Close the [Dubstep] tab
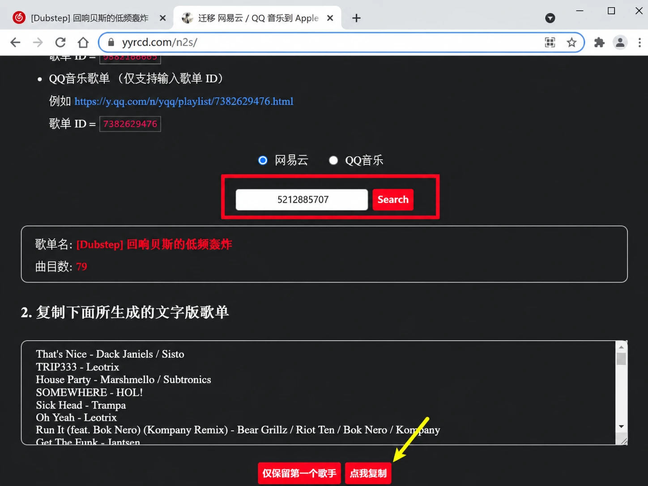The height and width of the screenshot is (486, 648). [163, 18]
